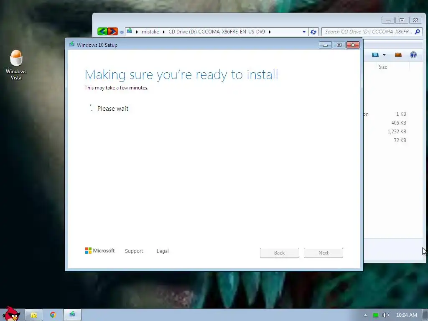Minimize the Explorer window
The width and height of the screenshot is (428, 321).
[x=388, y=20]
